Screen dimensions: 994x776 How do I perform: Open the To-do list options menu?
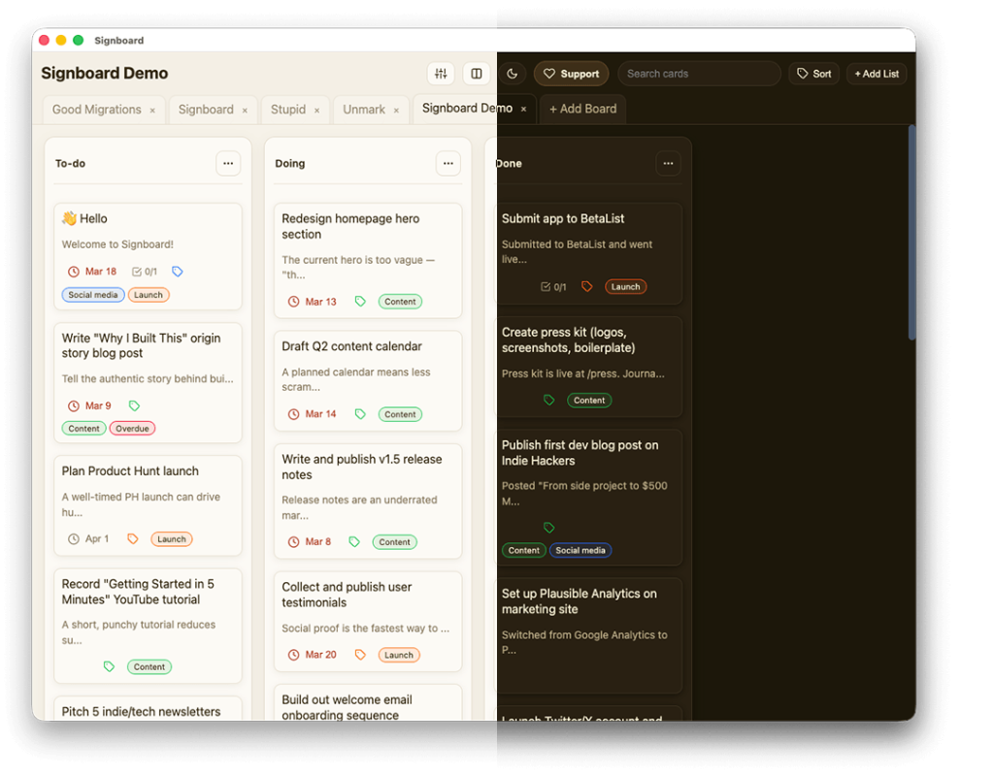coord(228,164)
